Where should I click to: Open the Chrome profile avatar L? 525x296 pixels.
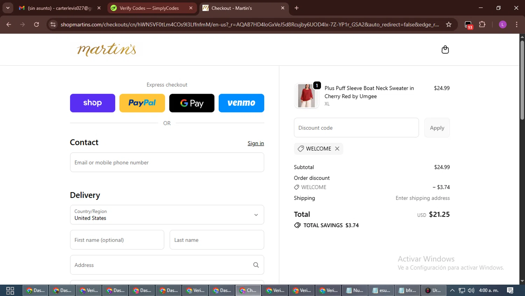click(503, 24)
